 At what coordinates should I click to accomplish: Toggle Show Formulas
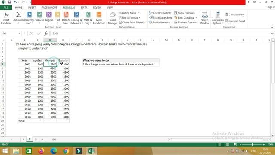184,13
